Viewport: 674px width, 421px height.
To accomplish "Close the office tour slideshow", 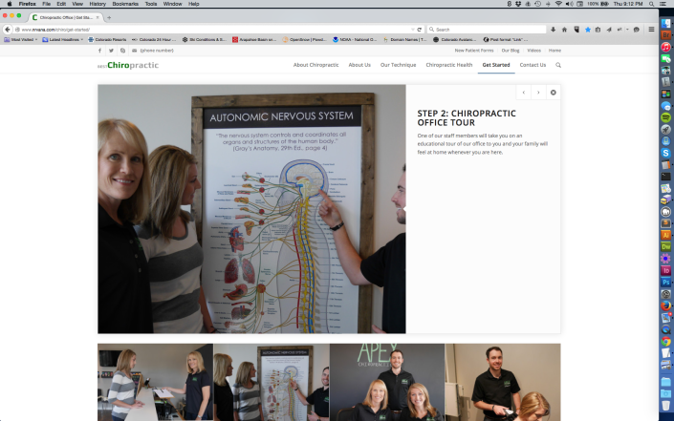I will pos(554,93).
